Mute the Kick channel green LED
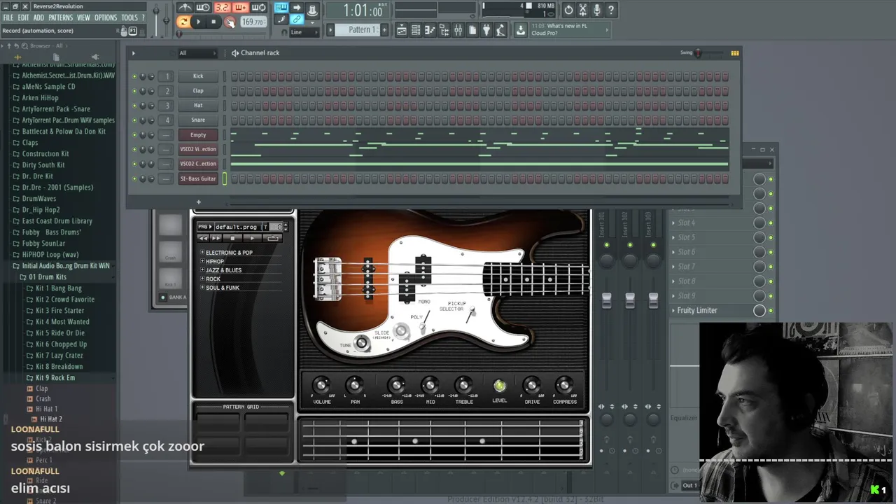The height and width of the screenshot is (504, 896). click(x=134, y=76)
